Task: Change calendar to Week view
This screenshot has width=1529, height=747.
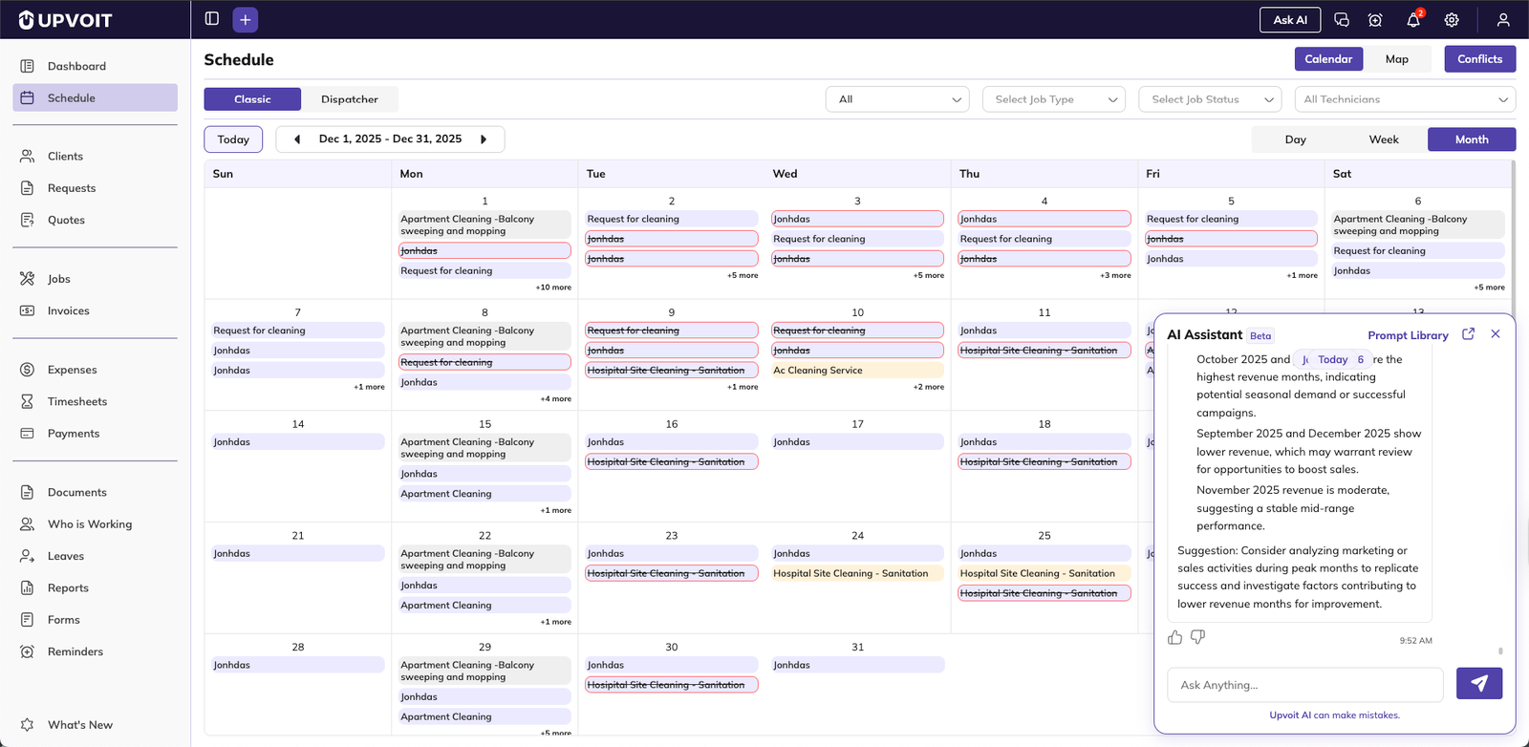Action: (x=1383, y=139)
